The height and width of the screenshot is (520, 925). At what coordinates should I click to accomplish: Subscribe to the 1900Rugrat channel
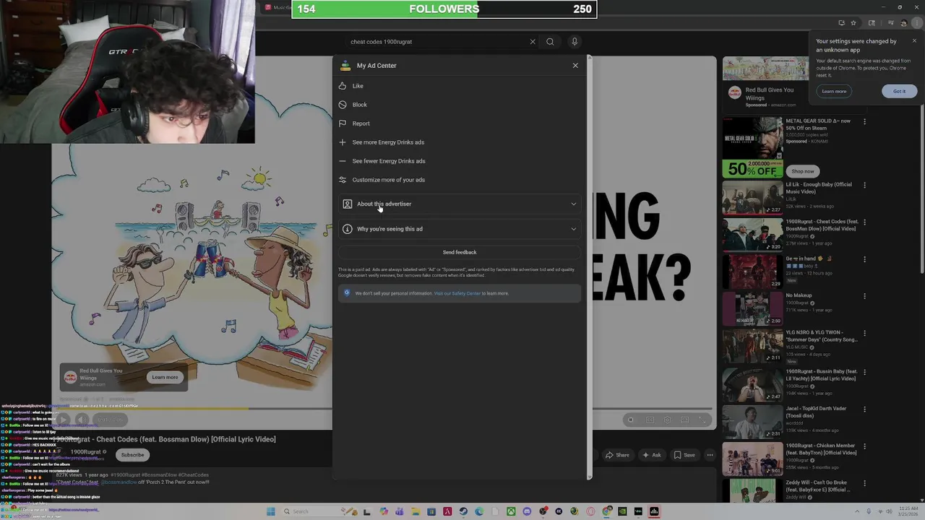[132, 455]
